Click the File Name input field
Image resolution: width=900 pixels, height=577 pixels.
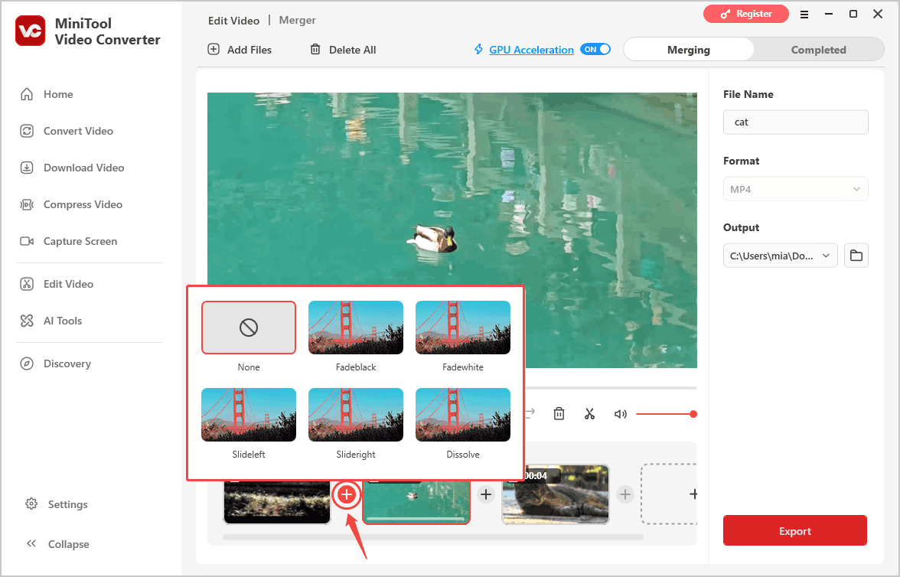tap(796, 122)
